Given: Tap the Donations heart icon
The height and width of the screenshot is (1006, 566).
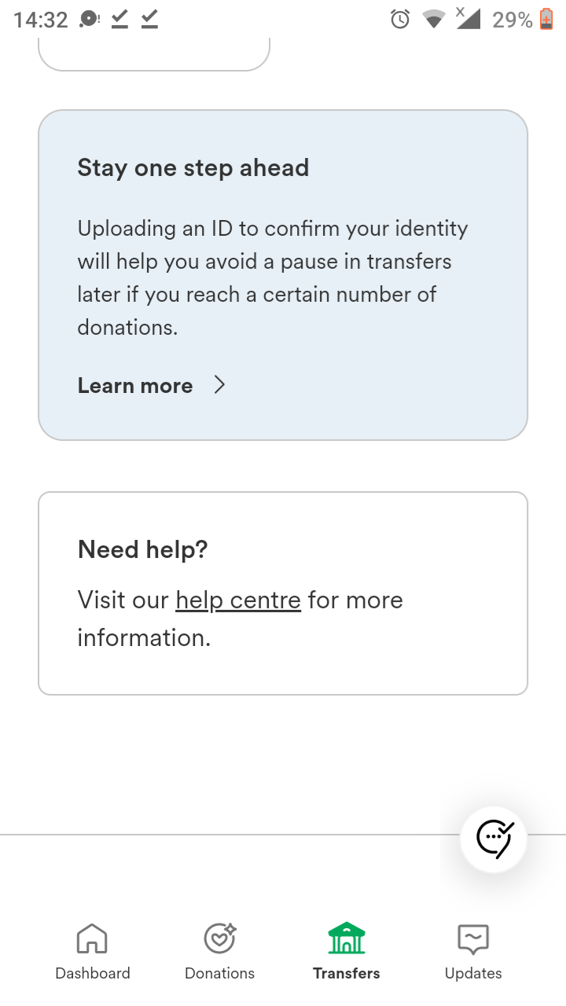Looking at the screenshot, I should pos(219,938).
